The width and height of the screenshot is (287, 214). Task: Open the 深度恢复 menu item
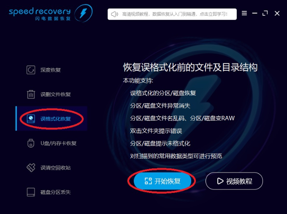(x=51, y=70)
